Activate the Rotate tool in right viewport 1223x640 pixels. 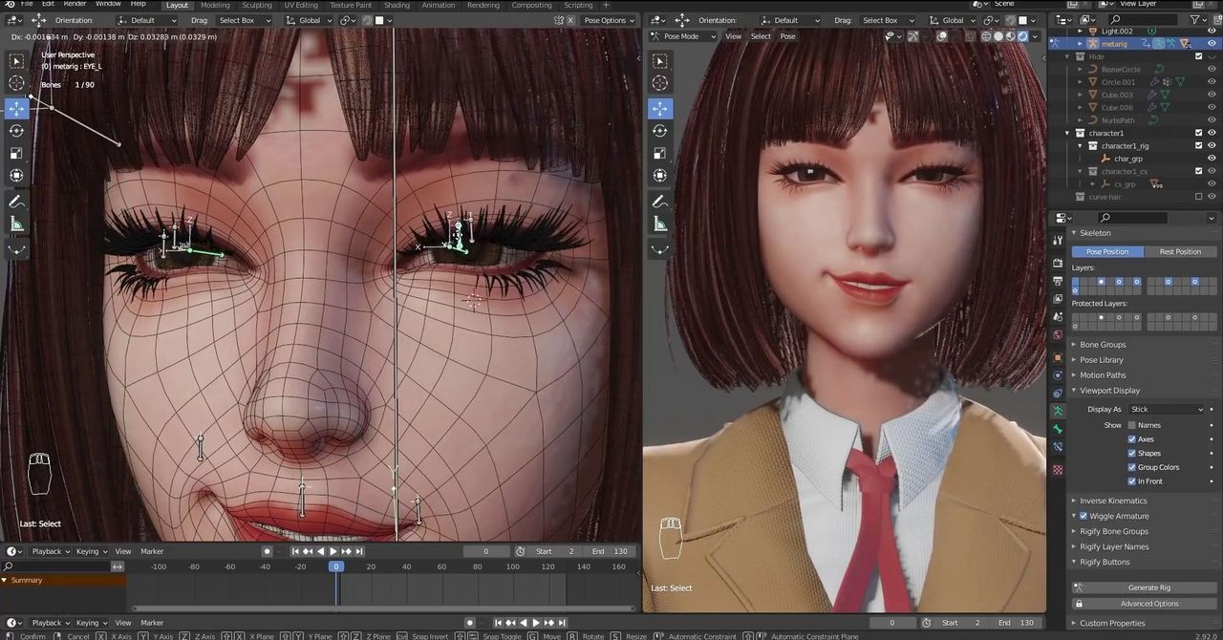coord(659,131)
